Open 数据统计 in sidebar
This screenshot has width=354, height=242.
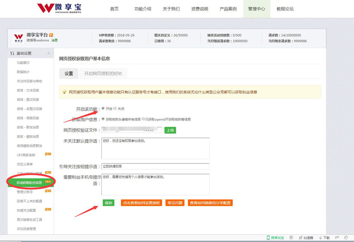23,72
